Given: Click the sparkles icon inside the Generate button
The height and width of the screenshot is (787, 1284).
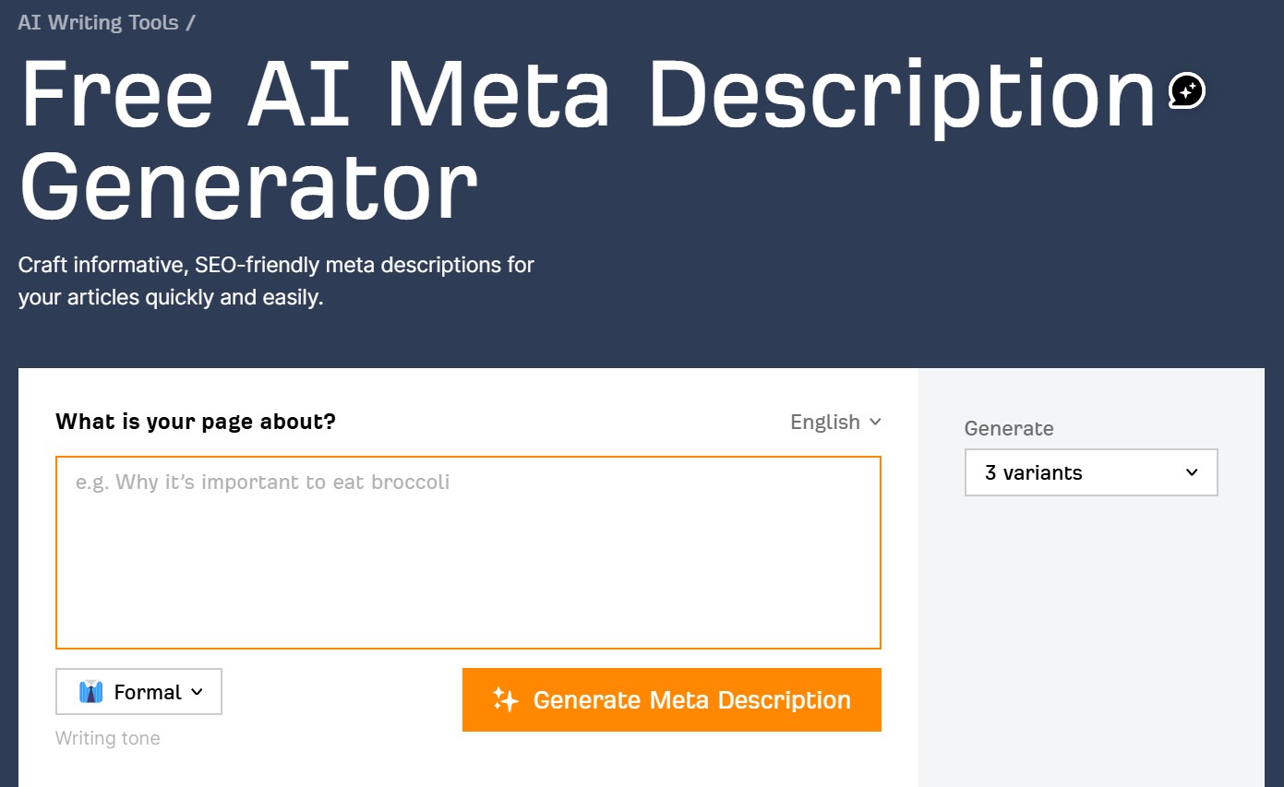Looking at the screenshot, I should [x=505, y=699].
